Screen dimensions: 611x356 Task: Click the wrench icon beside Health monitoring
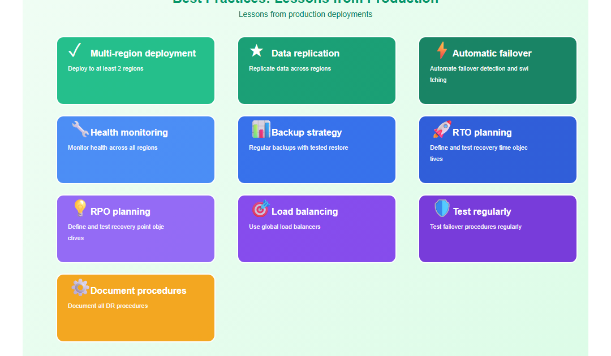(x=80, y=129)
